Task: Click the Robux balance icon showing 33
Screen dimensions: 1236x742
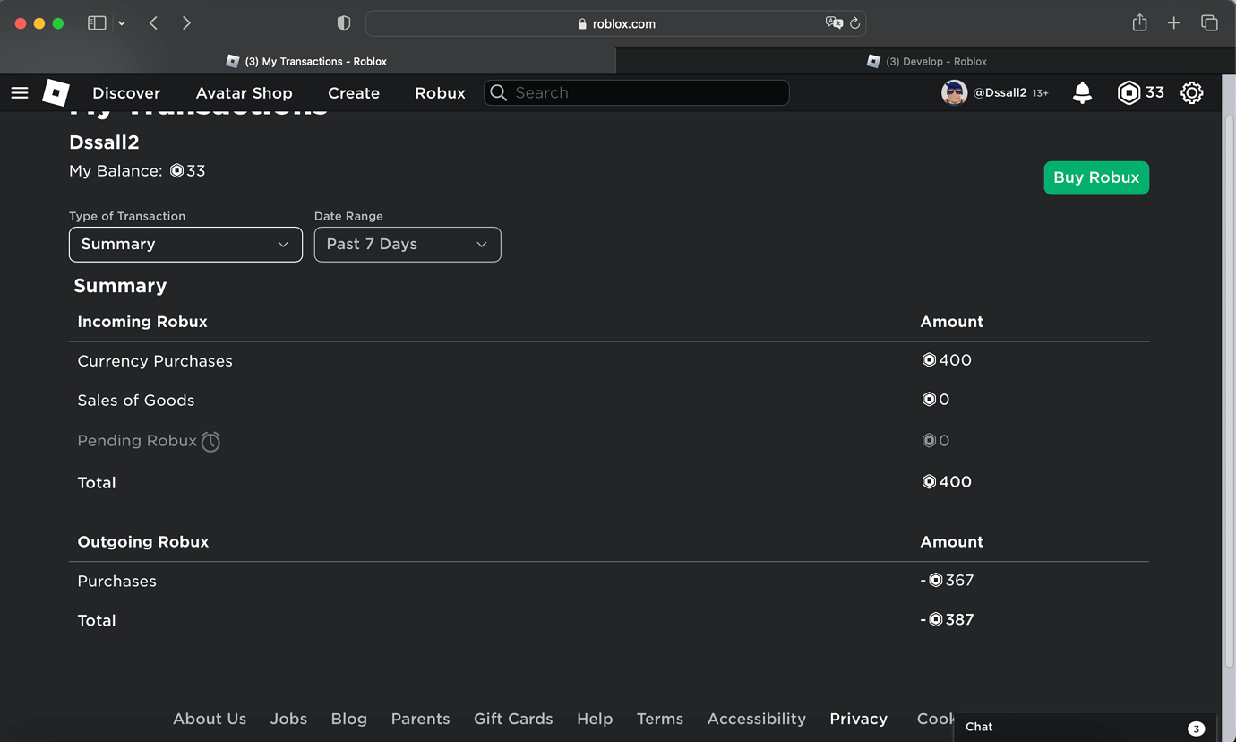Action: click(x=1130, y=92)
